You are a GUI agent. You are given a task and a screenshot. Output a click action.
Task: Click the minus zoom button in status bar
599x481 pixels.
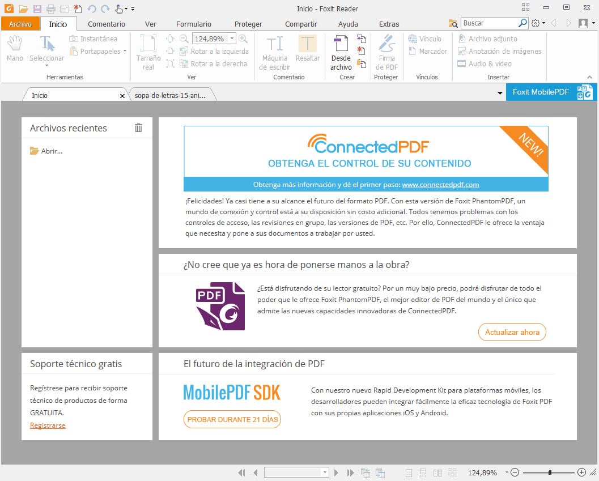515,473
